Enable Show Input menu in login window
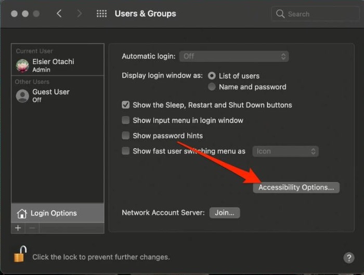The image size is (364, 275). pyautogui.click(x=126, y=121)
